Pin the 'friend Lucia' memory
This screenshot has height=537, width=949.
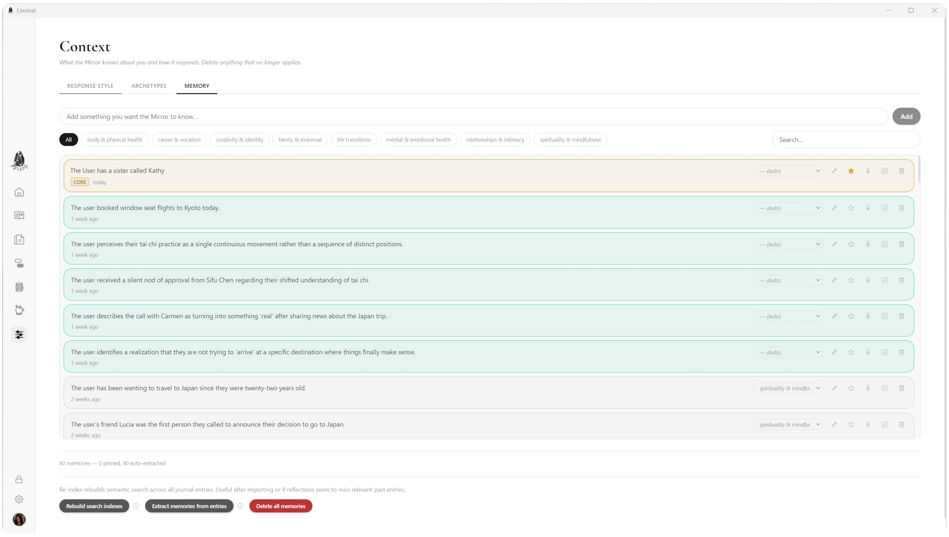point(868,425)
